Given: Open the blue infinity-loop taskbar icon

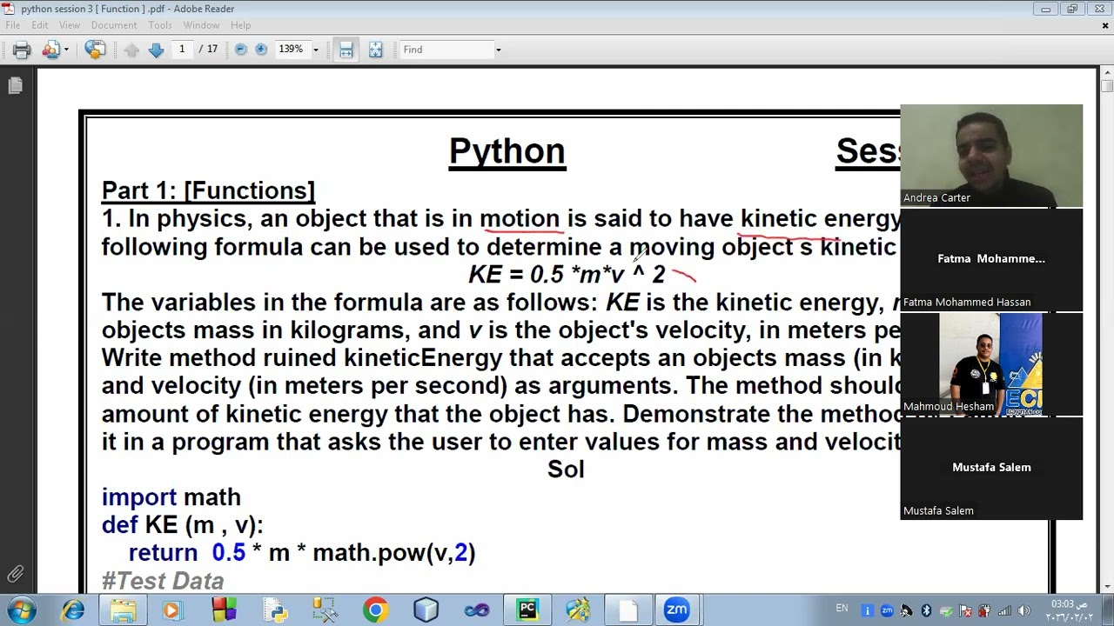Looking at the screenshot, I should coord(476,610).
